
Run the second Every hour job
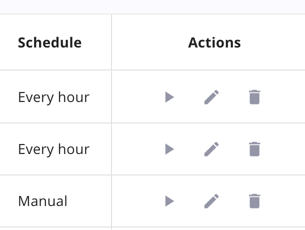[169, 149]
